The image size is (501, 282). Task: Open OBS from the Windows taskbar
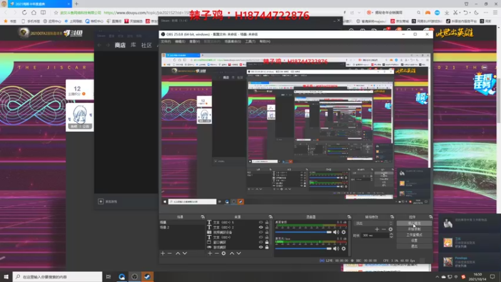135,276
